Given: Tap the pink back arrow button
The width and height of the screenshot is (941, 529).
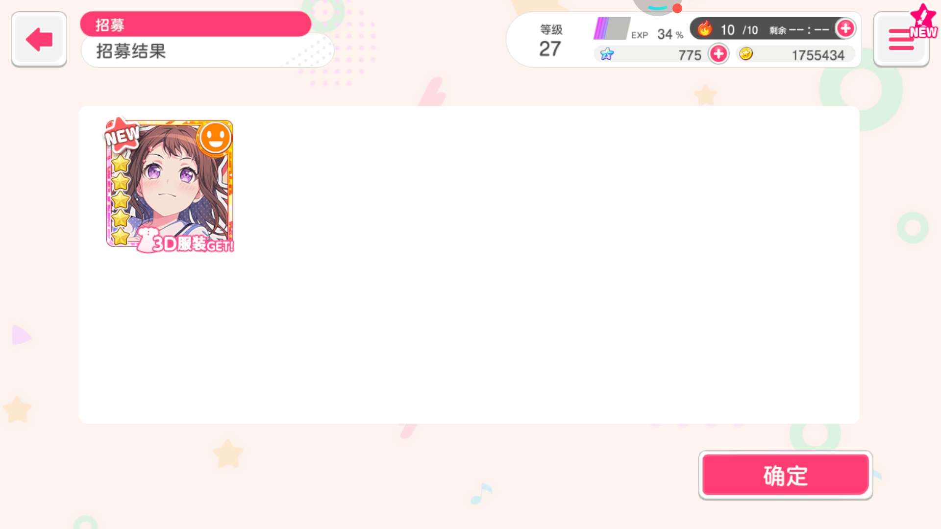Looking at the screenshot, I should coord(39,39).
